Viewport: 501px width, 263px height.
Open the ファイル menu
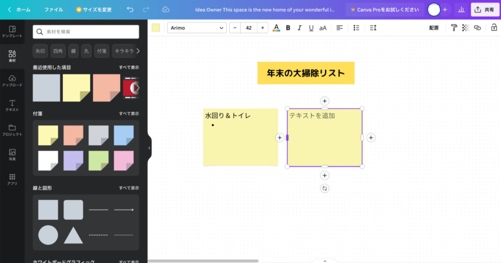[53, 10]
